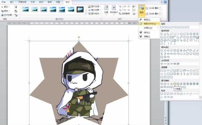Select the 6-point star crop shape
This screenshot has width=202, height=125.
[175, 84]
